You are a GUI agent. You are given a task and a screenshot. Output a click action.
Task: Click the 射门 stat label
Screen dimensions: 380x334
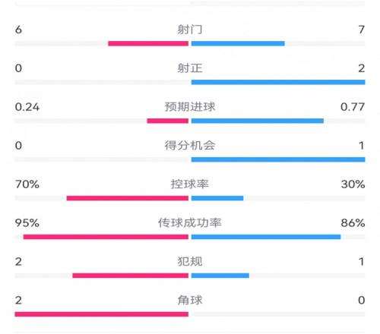[x=190, y=30]
